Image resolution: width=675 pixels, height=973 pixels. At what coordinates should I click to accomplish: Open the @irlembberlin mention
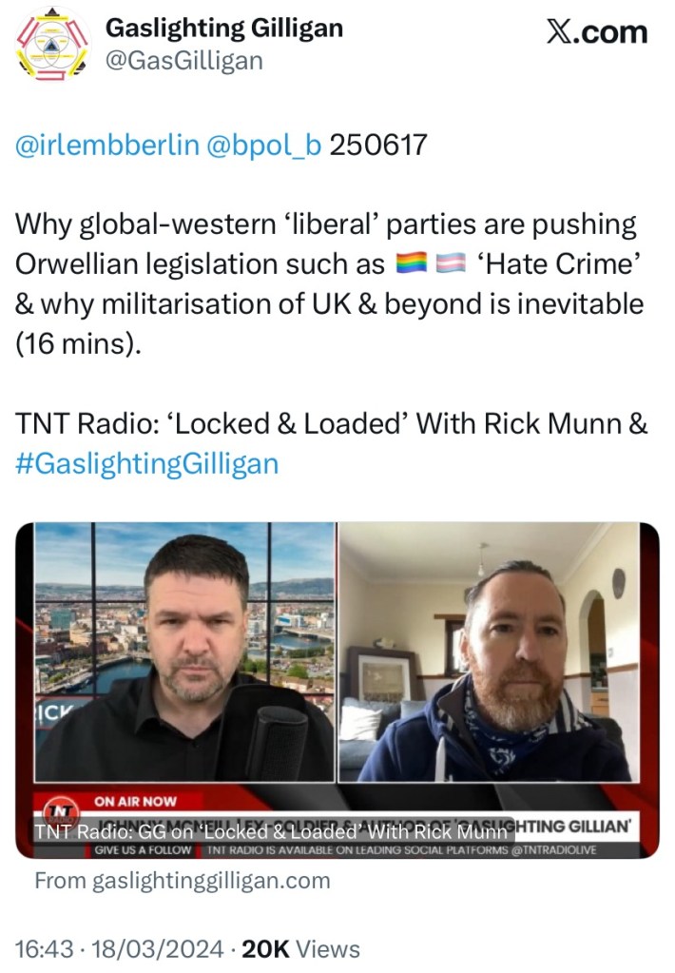coord(106,145)
